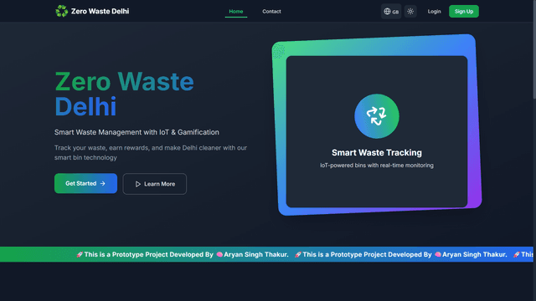Click the Smart Waste Tracking heading

pos(376,152)
